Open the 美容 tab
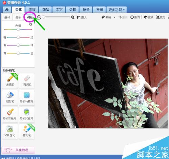 point(32,9)
